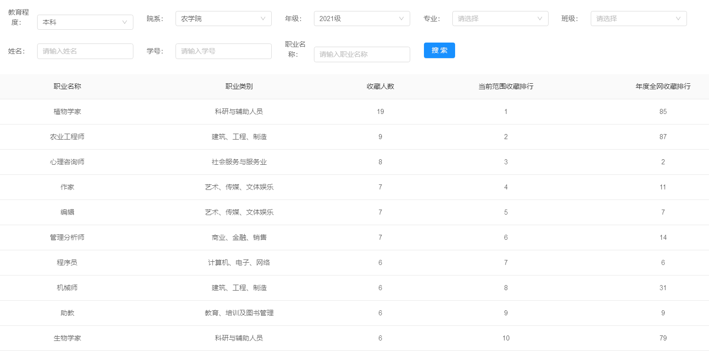Open the 年级 dropdown showing 2021级

coord(362,18)
